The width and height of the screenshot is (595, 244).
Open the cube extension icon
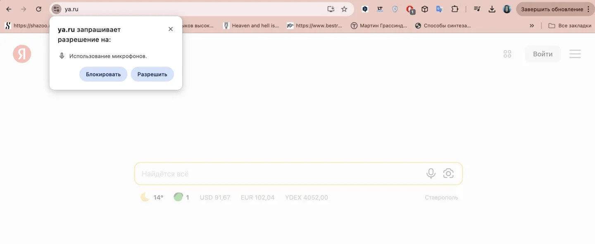point(424,9)
